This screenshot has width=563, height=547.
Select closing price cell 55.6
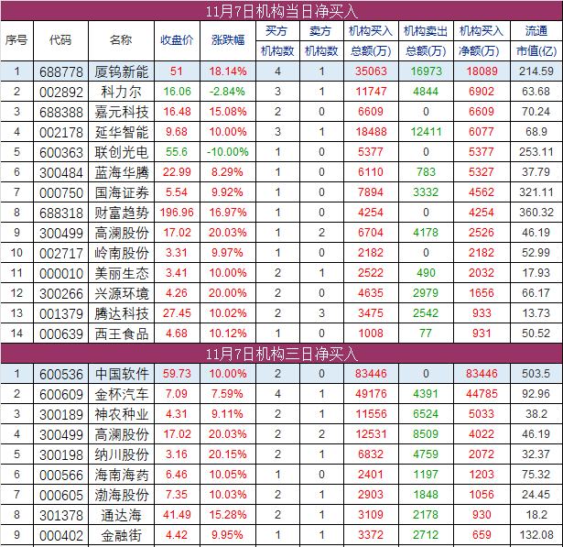[x=177, y=152]
